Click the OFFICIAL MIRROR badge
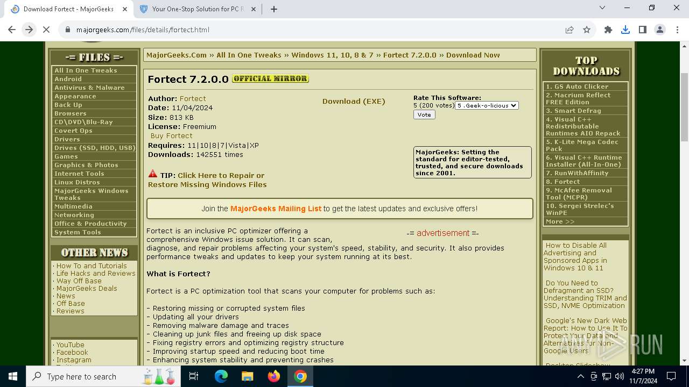Viewport: 689px width, 387px height. [x=270, y=78]
